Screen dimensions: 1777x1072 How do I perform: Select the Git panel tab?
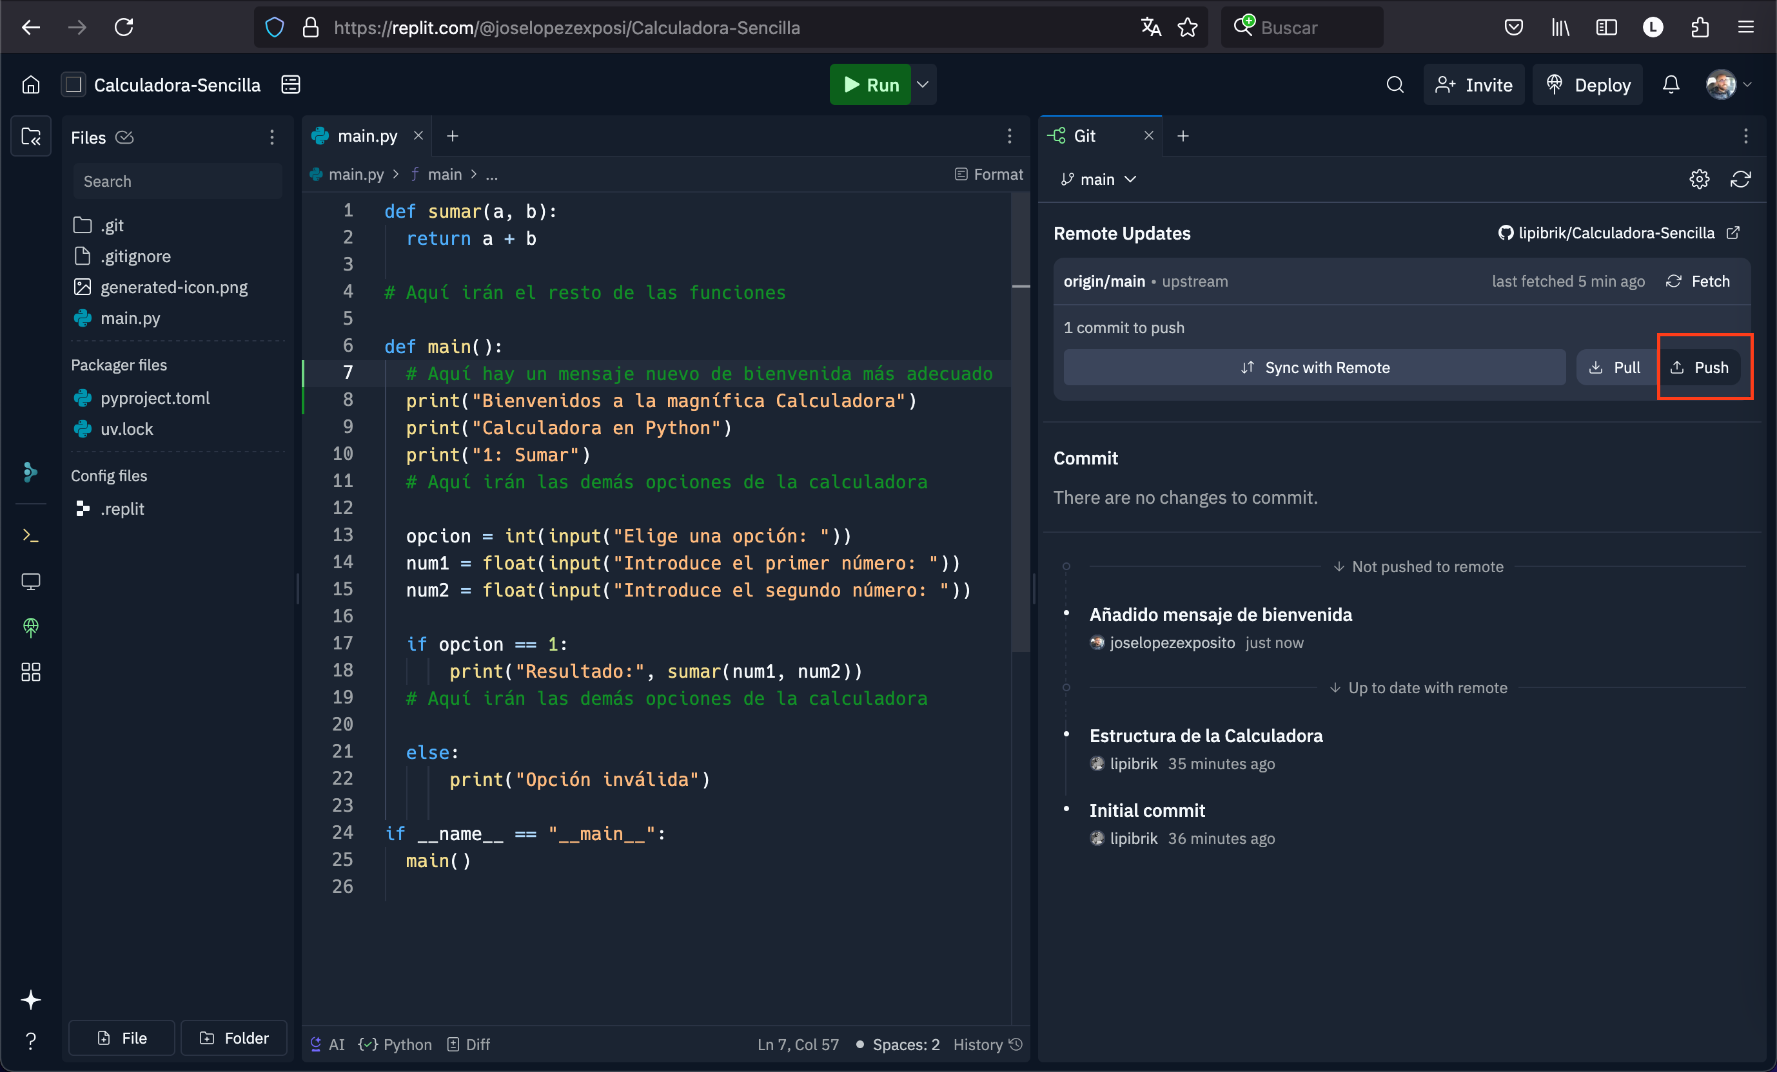[x=1084, y=136]
